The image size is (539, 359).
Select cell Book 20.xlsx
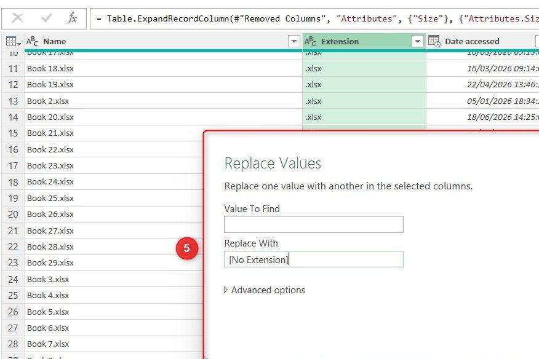pos(163,117)
